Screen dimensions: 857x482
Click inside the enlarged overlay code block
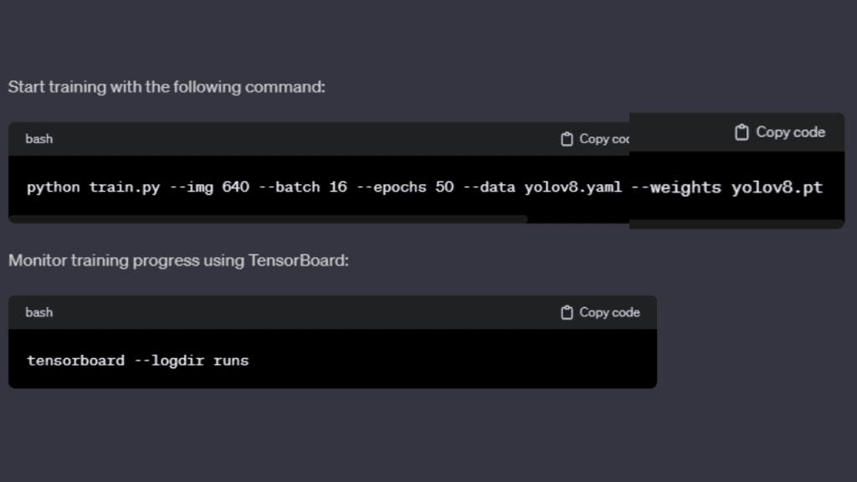point(736,188)
